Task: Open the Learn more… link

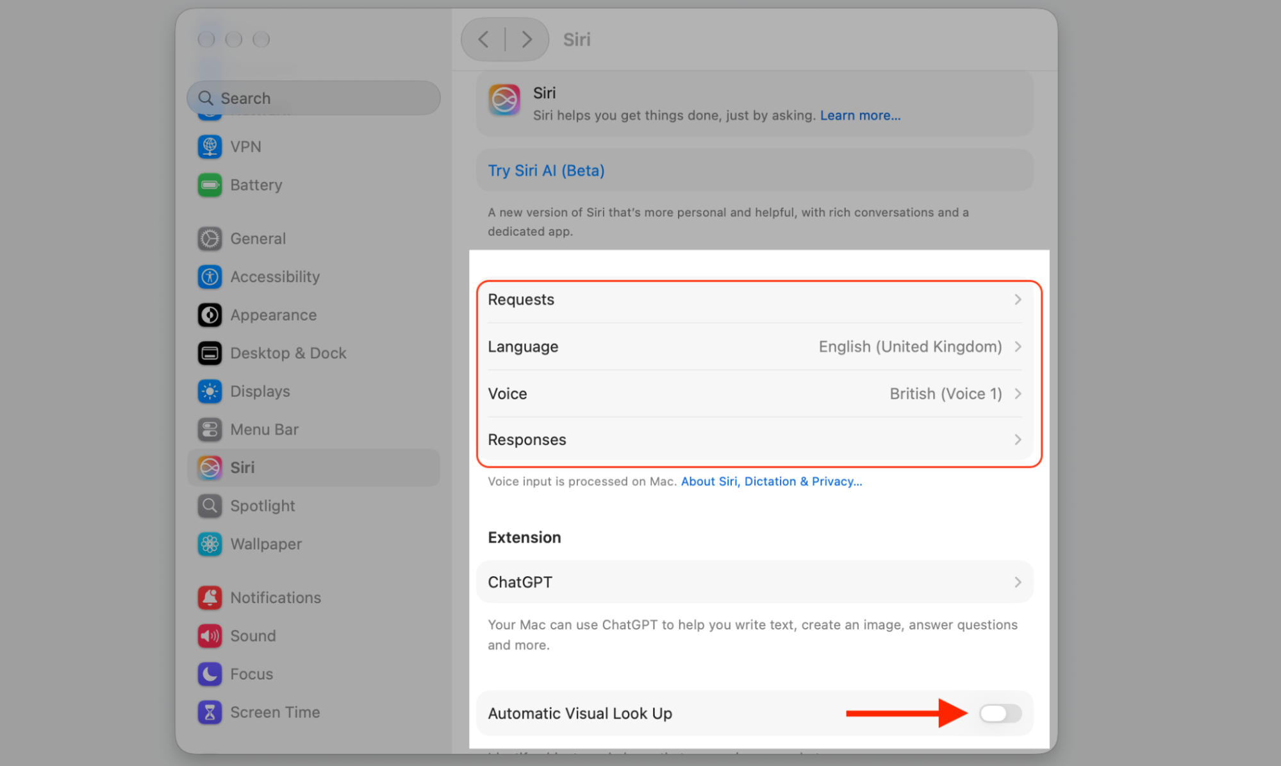Action: tap(860, 115)
